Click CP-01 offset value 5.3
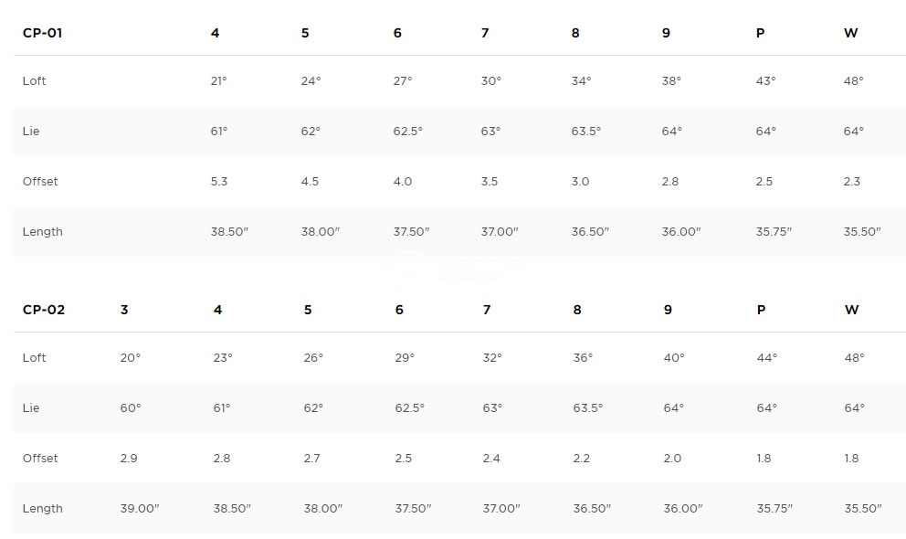 (219, 182)
